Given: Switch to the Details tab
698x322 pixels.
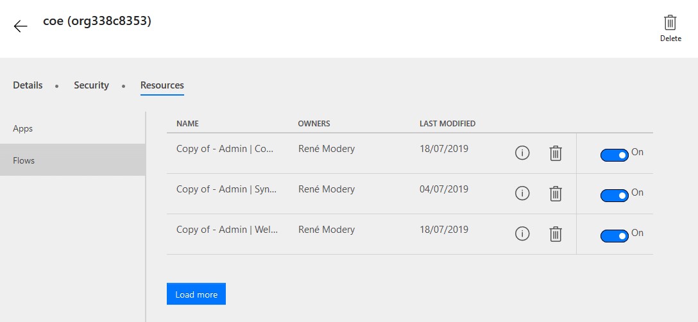Looking at the screenshot, I should (28, 85).
